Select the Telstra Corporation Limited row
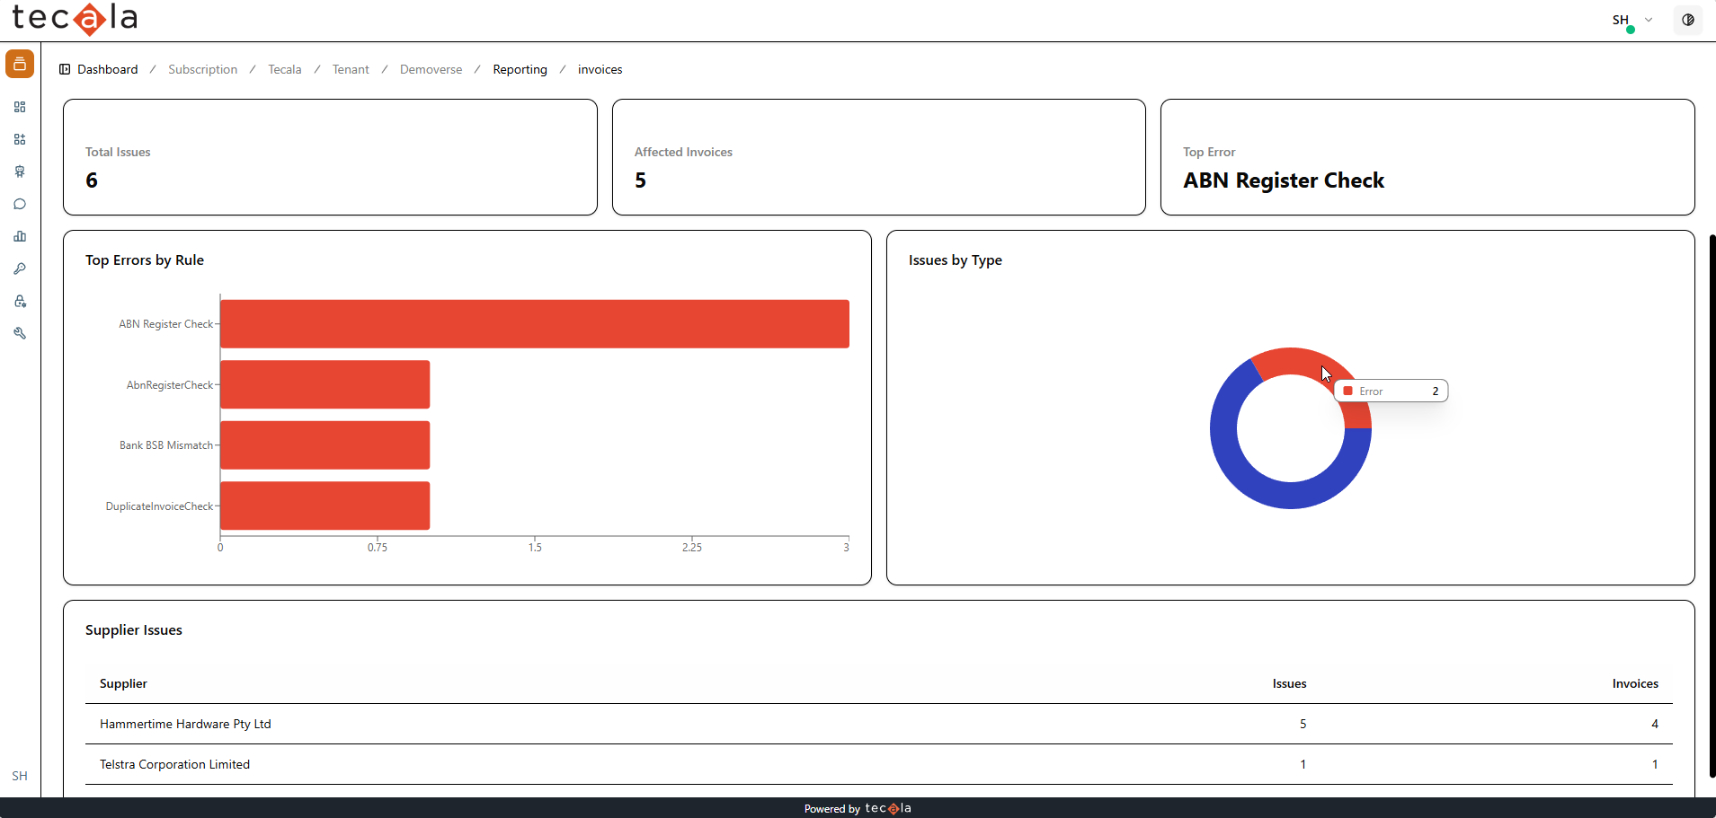The width and height of the screenshot is (1716, 818). 879,764
